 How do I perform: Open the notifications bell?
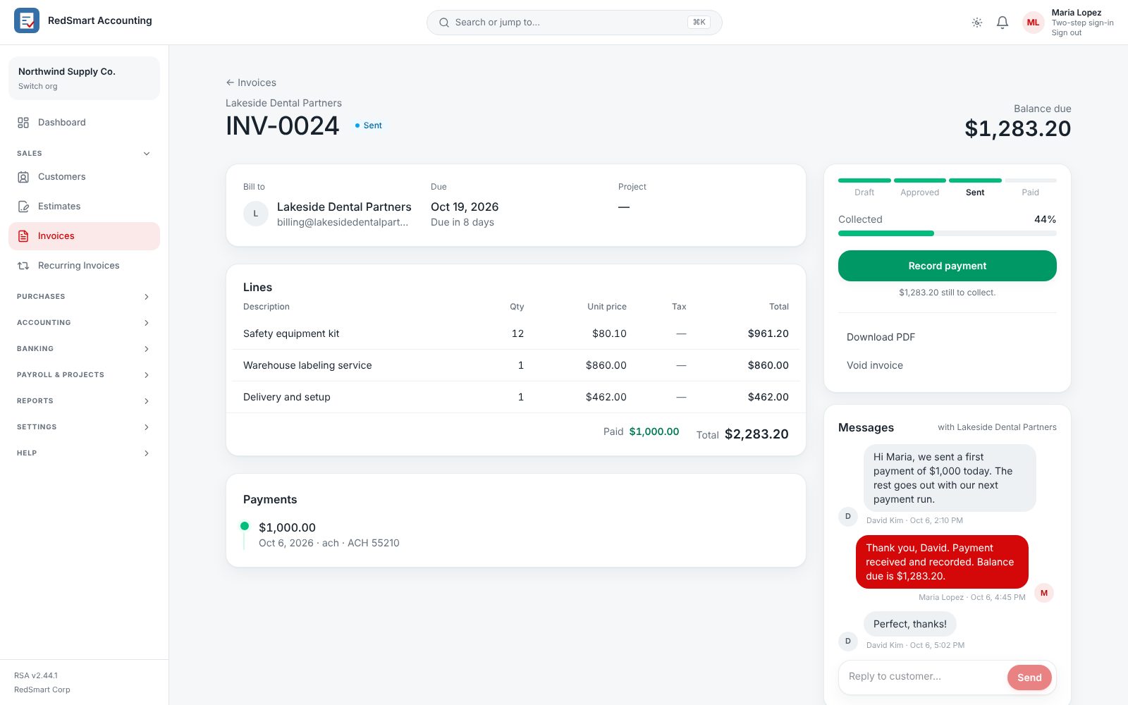tap(1003, 23)
